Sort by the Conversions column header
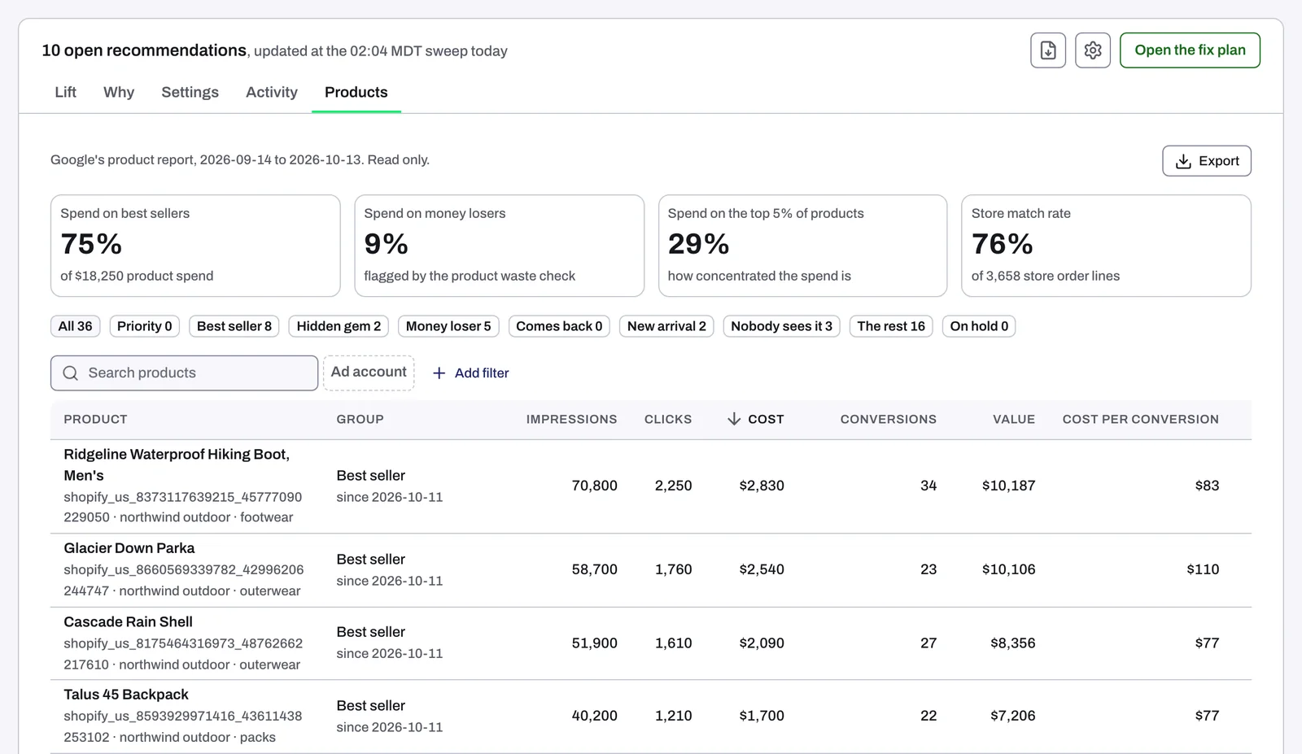The height and width of the screenshot is (754, 1302). pyautogui.click(x=888, y=419)
